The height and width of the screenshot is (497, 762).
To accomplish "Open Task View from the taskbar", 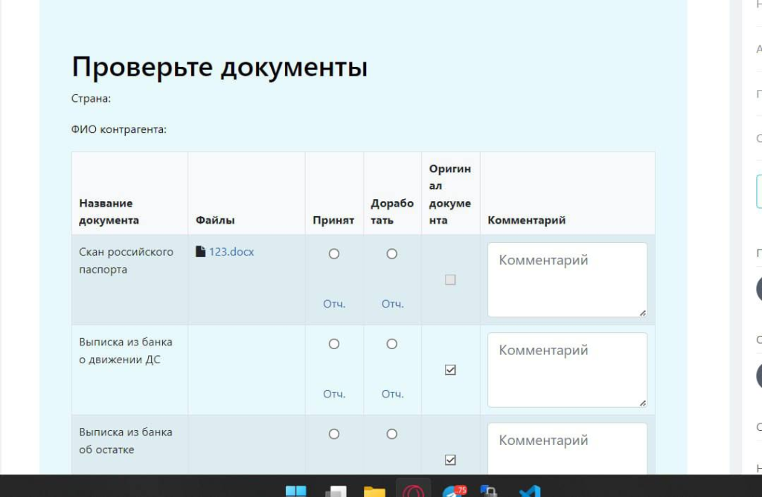I will 336,491.
